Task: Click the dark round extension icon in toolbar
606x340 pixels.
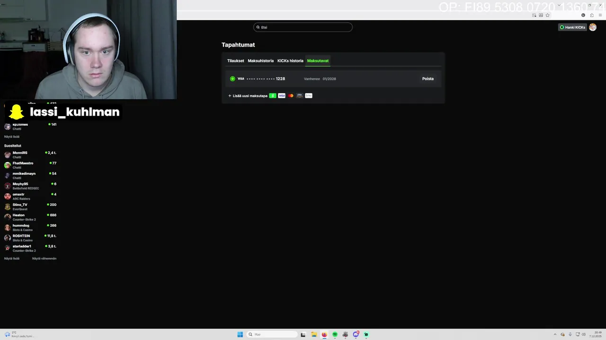Action: click(x=583, y=15)
